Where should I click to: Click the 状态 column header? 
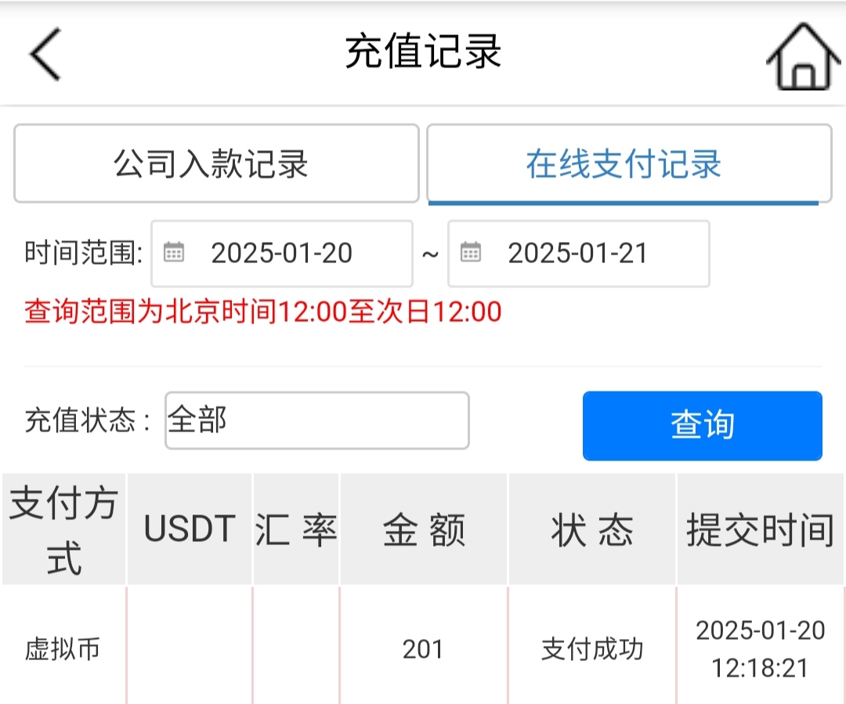point(592,529)
